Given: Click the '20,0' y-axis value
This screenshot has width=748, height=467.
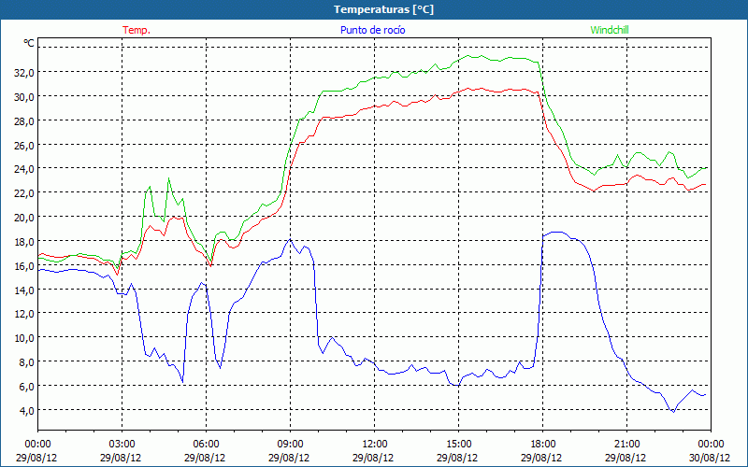Looking at the screenshot, I should (23, 218).
